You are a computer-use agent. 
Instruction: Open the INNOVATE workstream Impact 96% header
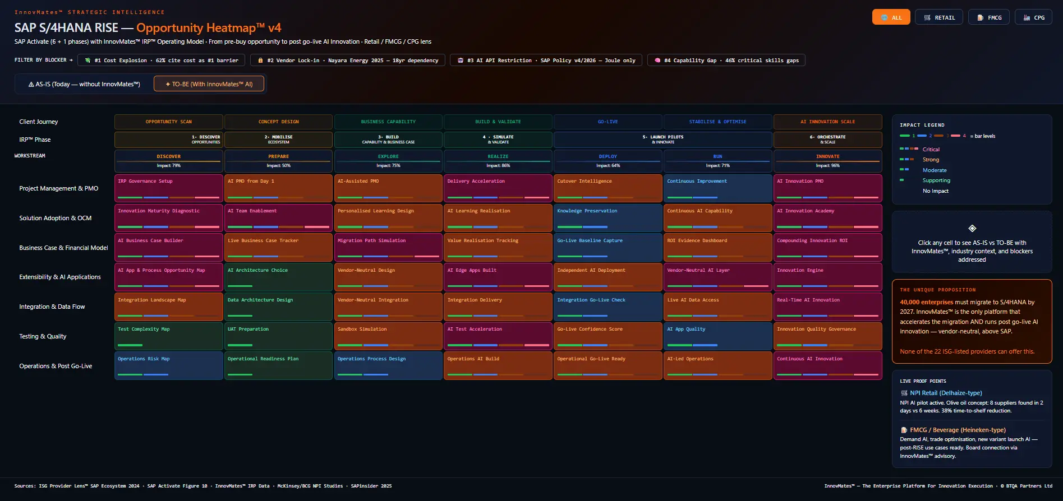(x=827, y=161)
